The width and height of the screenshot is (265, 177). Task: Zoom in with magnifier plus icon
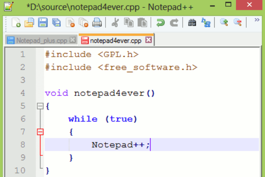[224, 22]
